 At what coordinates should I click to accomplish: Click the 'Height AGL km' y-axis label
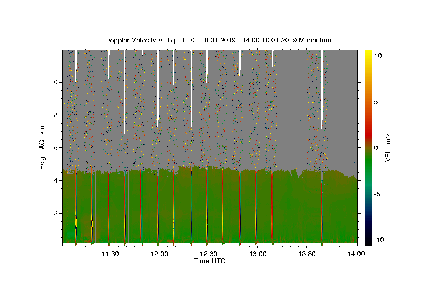(42, 147)
